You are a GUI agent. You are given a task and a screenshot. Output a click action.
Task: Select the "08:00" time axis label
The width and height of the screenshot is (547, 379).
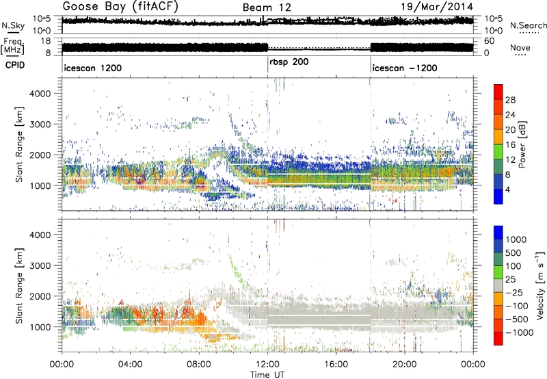pyautogui.click(x=198, y=365)
